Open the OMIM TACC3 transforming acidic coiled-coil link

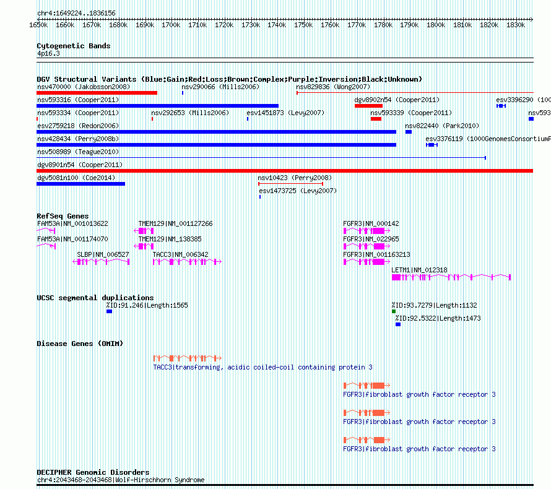(263, 368)
